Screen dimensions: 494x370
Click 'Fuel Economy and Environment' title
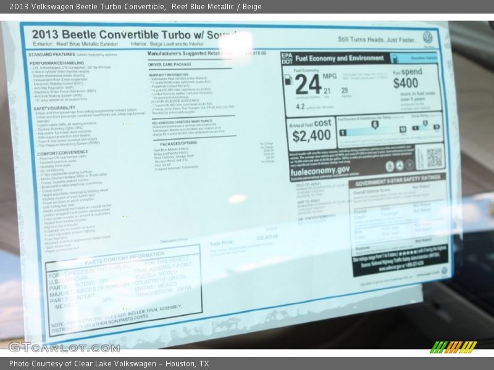point(340,59)
